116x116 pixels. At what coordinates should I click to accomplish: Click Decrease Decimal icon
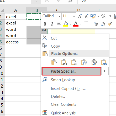point(103,24)
